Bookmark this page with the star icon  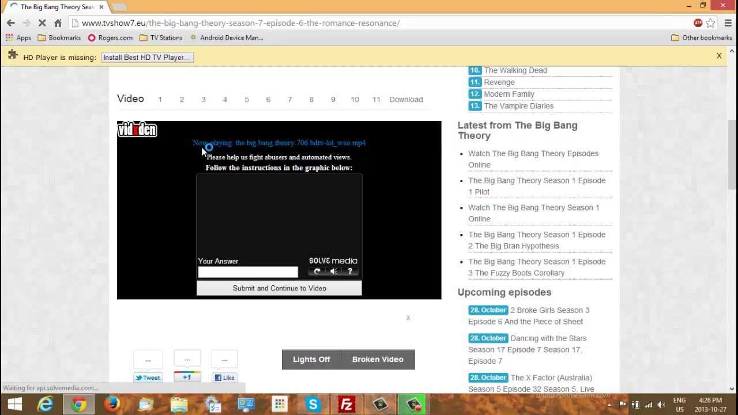pos(711,23)
